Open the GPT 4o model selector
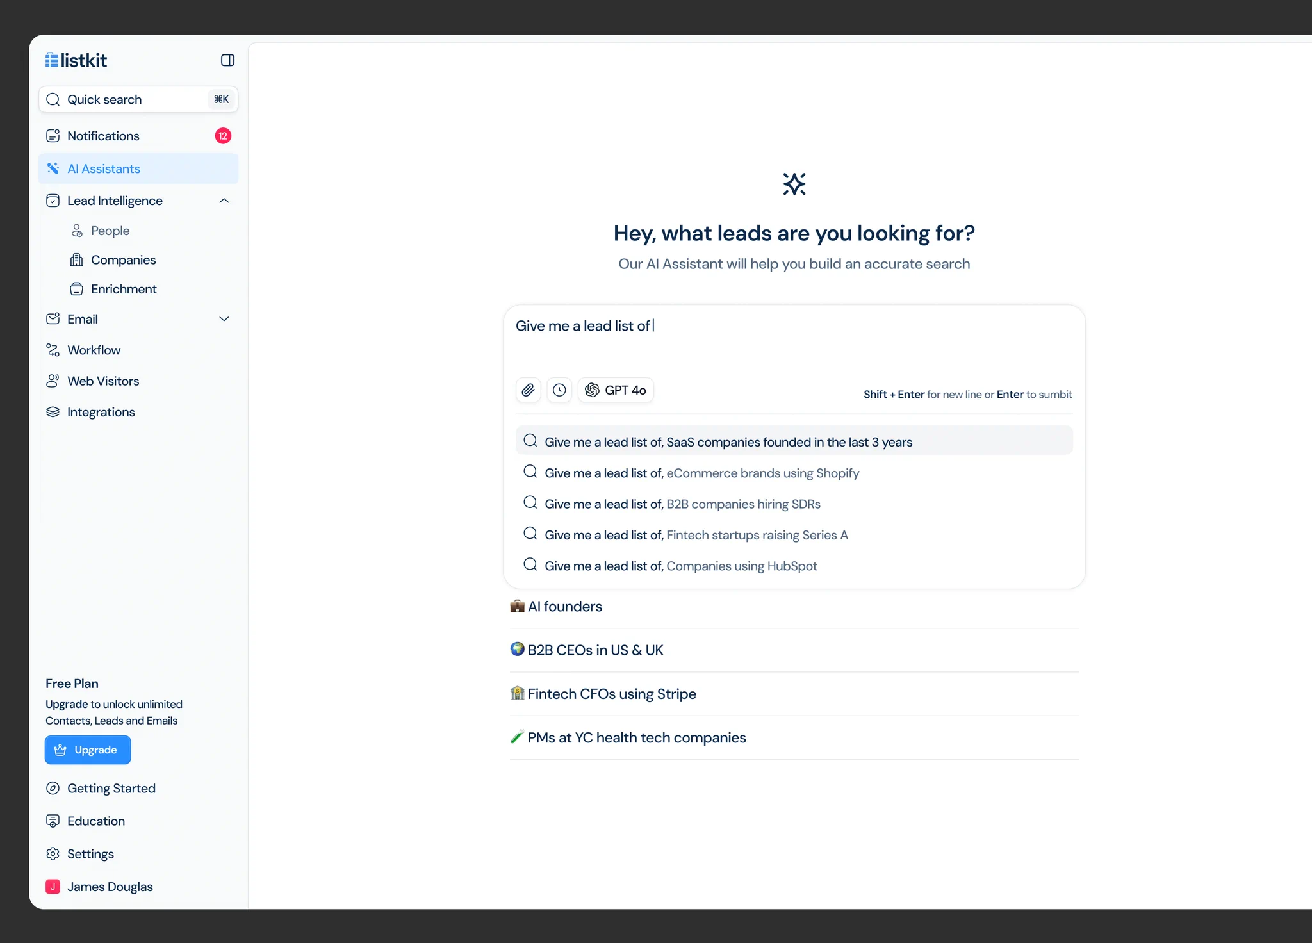The image size is (1312, 943). click(616, 390)
